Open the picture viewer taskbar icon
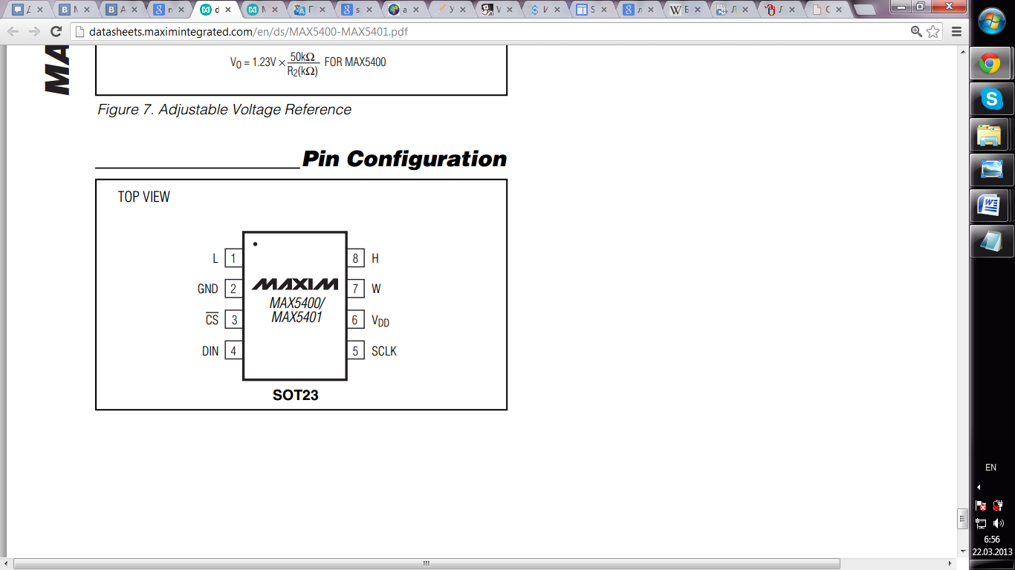Image resolution: width=1015 pixels, height=570 pixels. [x=992, y=170]
